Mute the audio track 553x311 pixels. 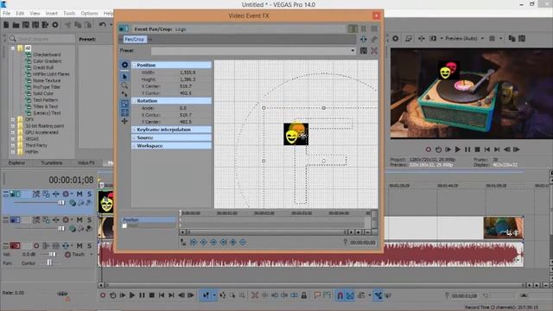(79, 245)
